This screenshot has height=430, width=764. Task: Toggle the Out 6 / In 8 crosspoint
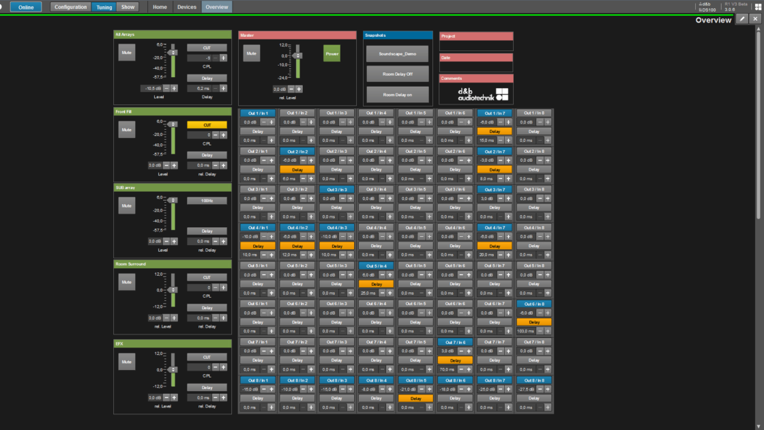(x=534, y=304)
